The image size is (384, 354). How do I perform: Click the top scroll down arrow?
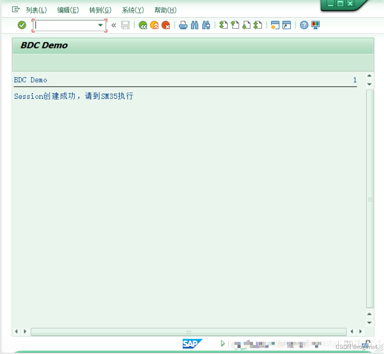tap(370, 84)
